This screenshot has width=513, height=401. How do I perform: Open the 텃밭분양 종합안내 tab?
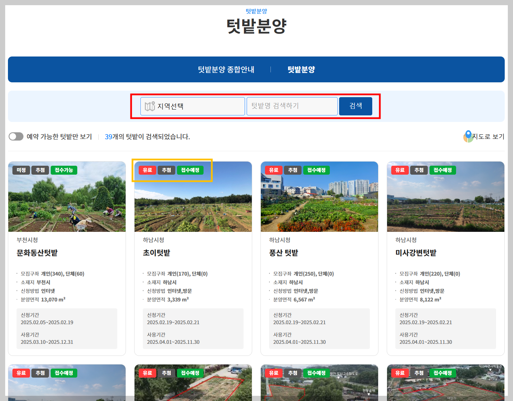(x=226, y=70)
